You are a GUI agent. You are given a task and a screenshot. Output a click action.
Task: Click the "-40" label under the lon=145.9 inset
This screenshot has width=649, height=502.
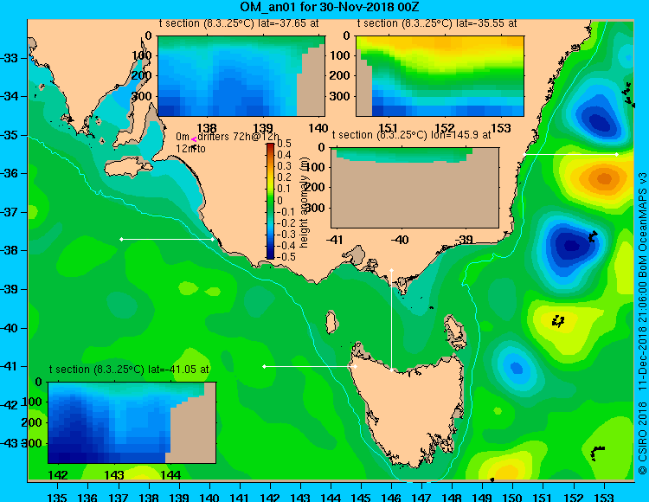pos(400,240)
